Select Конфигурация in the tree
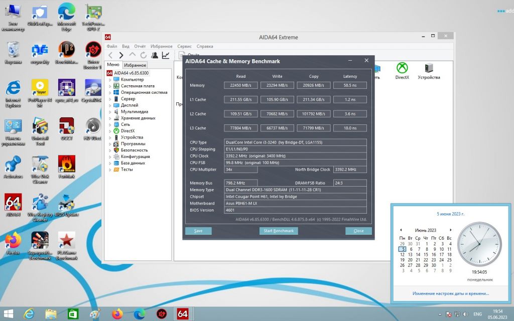Viewport: 514px width, 321px height. 135,156
